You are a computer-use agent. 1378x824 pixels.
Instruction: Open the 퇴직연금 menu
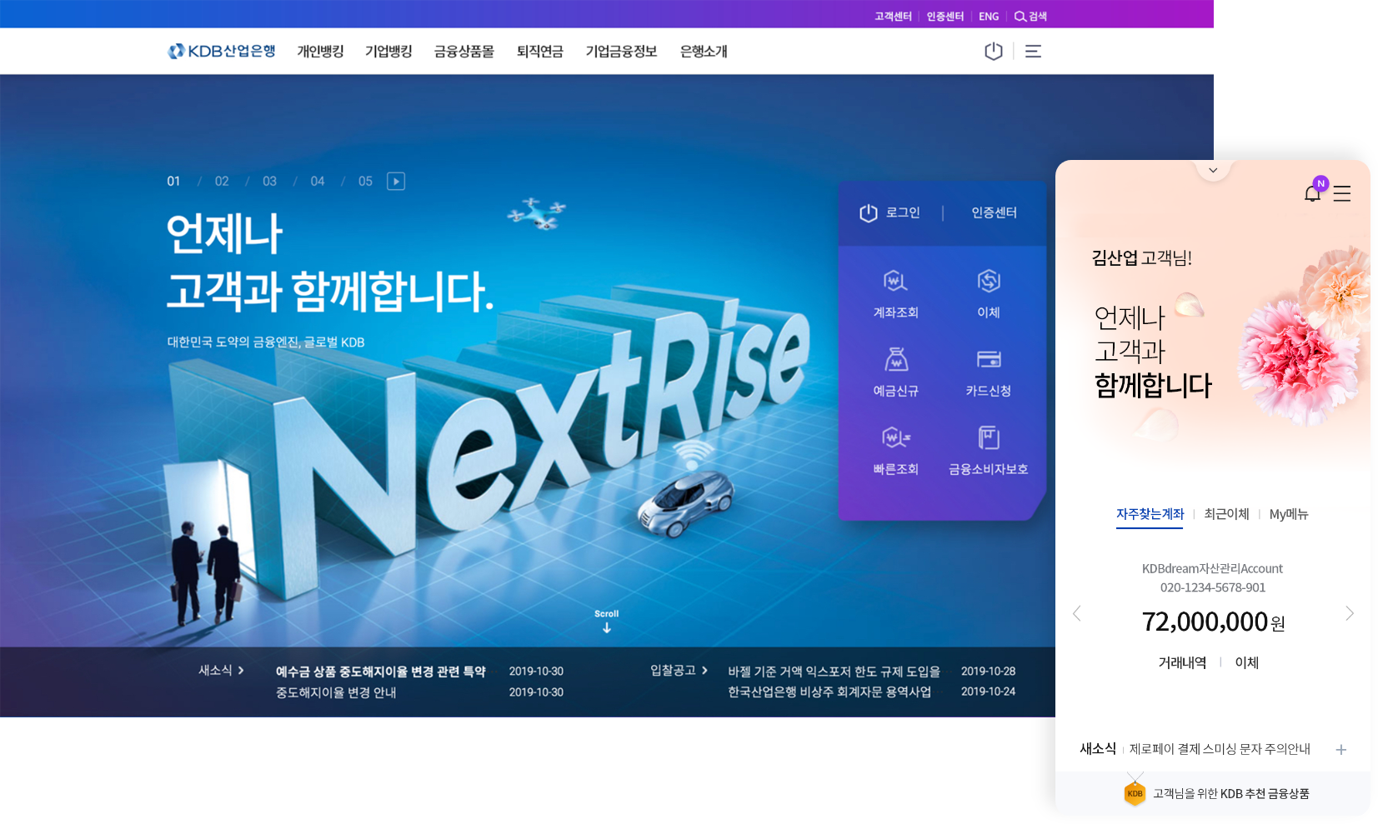click(x=539, y=51)
